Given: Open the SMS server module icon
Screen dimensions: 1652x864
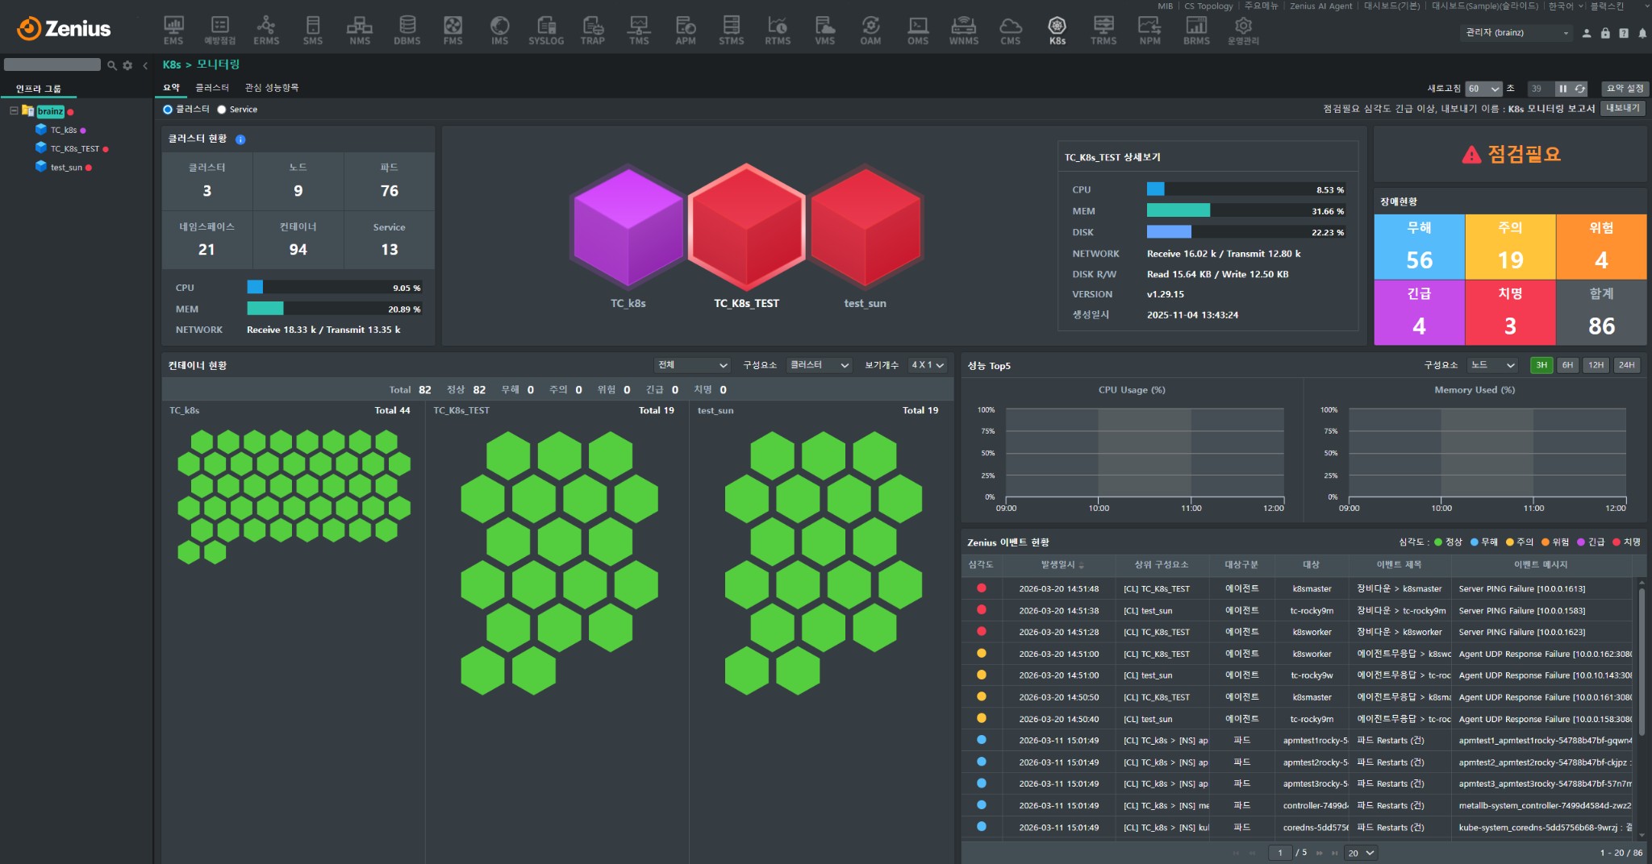Looking at the screenshot, I should click(313, 30).
